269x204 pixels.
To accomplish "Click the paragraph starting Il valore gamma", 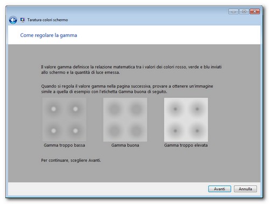I will (131, 70).
